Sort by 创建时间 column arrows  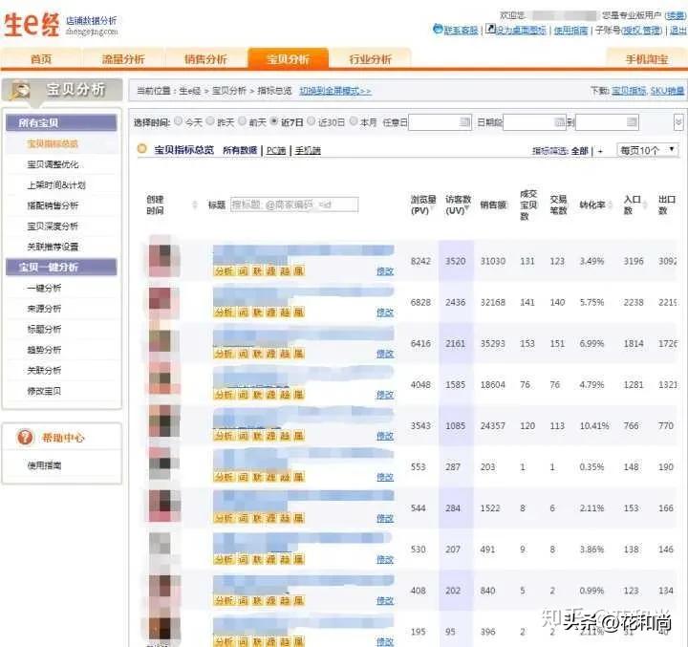[195, 205]
